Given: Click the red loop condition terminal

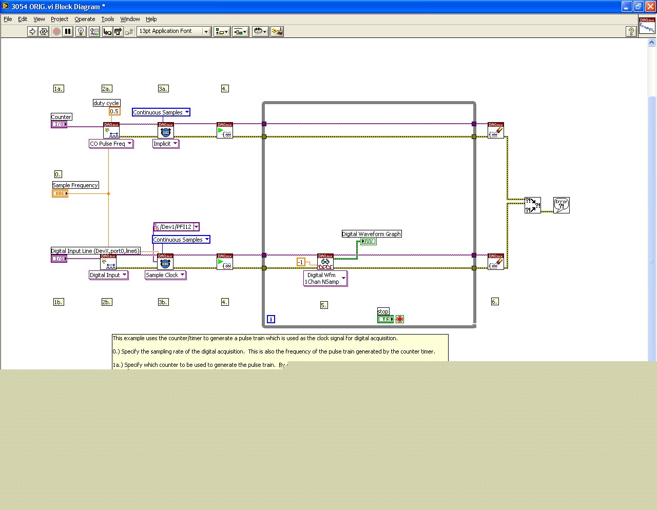Looking at the screenshot, I should click(x=400, y=319).
